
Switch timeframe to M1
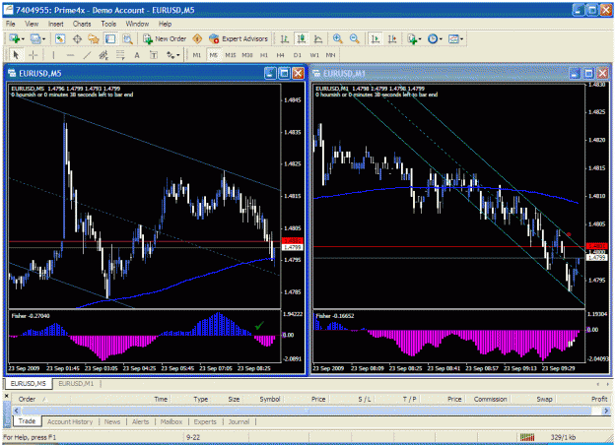(x=197, y=55)
